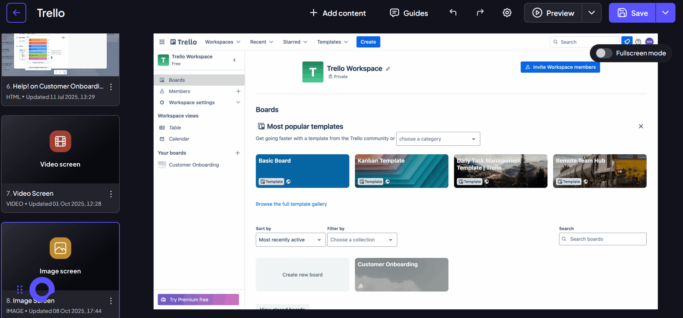Click Browse the full template gallery

tap(291, 204)
